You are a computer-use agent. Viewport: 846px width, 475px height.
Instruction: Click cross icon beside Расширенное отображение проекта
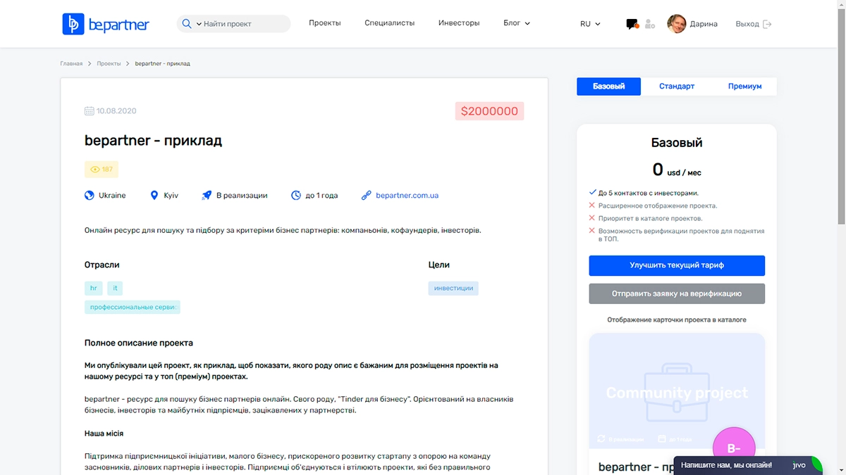[592, 205]
